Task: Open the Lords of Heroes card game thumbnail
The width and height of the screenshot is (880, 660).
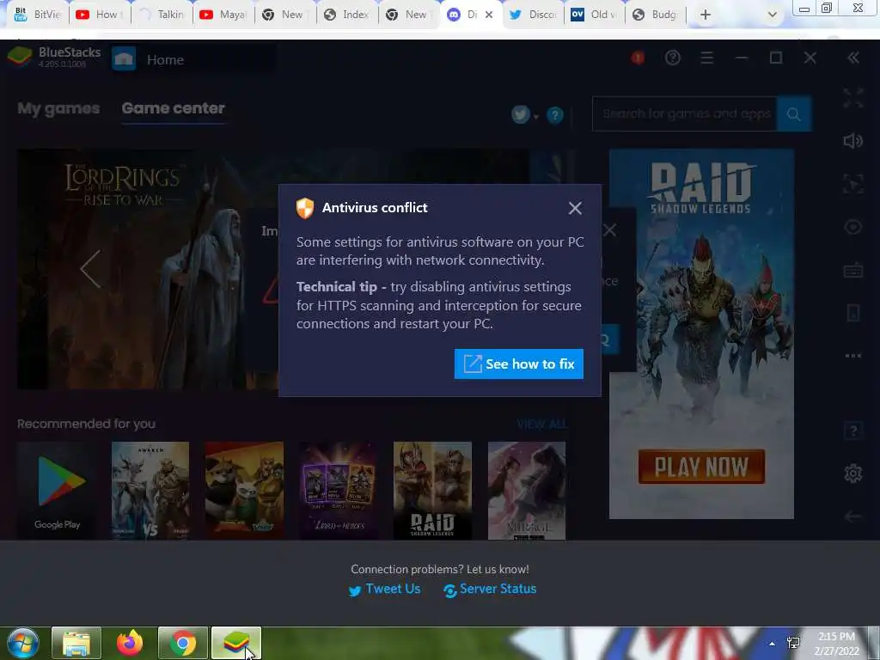Action: 339,491
